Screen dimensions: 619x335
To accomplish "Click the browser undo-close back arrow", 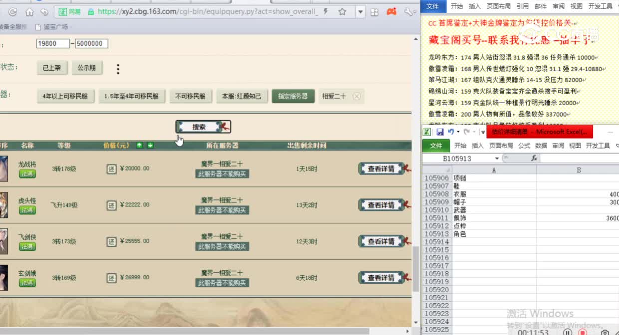I will coord(44,11).
